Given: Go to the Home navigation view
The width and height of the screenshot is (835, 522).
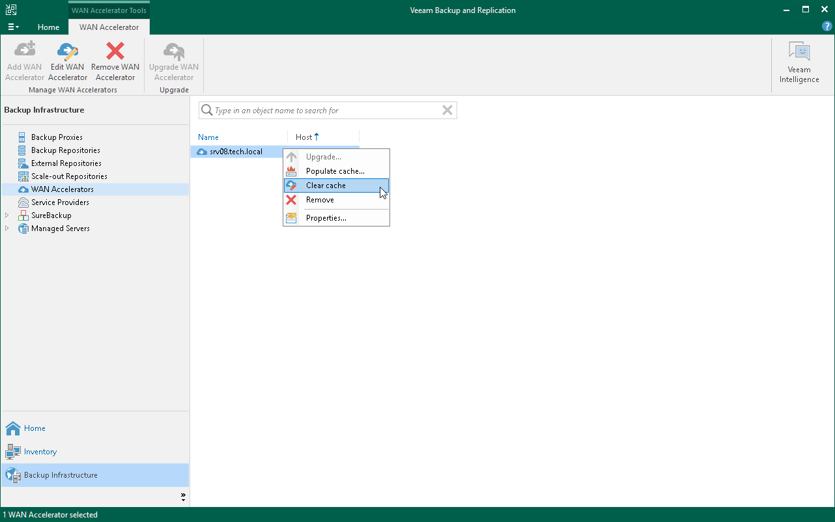Looking at the screenshot, I should click(x=95, y=428).
